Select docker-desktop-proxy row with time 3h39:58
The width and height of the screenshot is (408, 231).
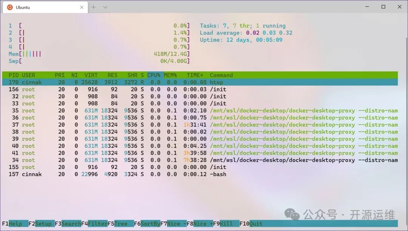tap(200, 153)
